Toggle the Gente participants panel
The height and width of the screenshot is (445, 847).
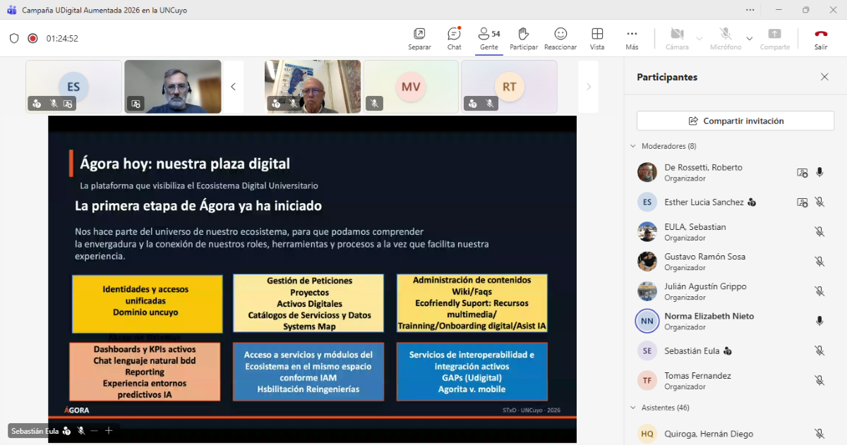[x=488, y=38]
